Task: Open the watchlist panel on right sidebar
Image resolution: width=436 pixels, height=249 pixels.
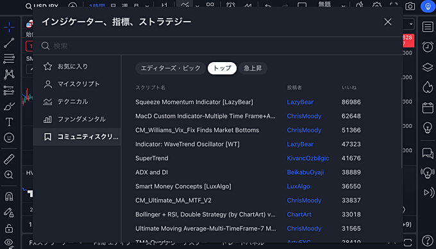Action: [428, 27]
